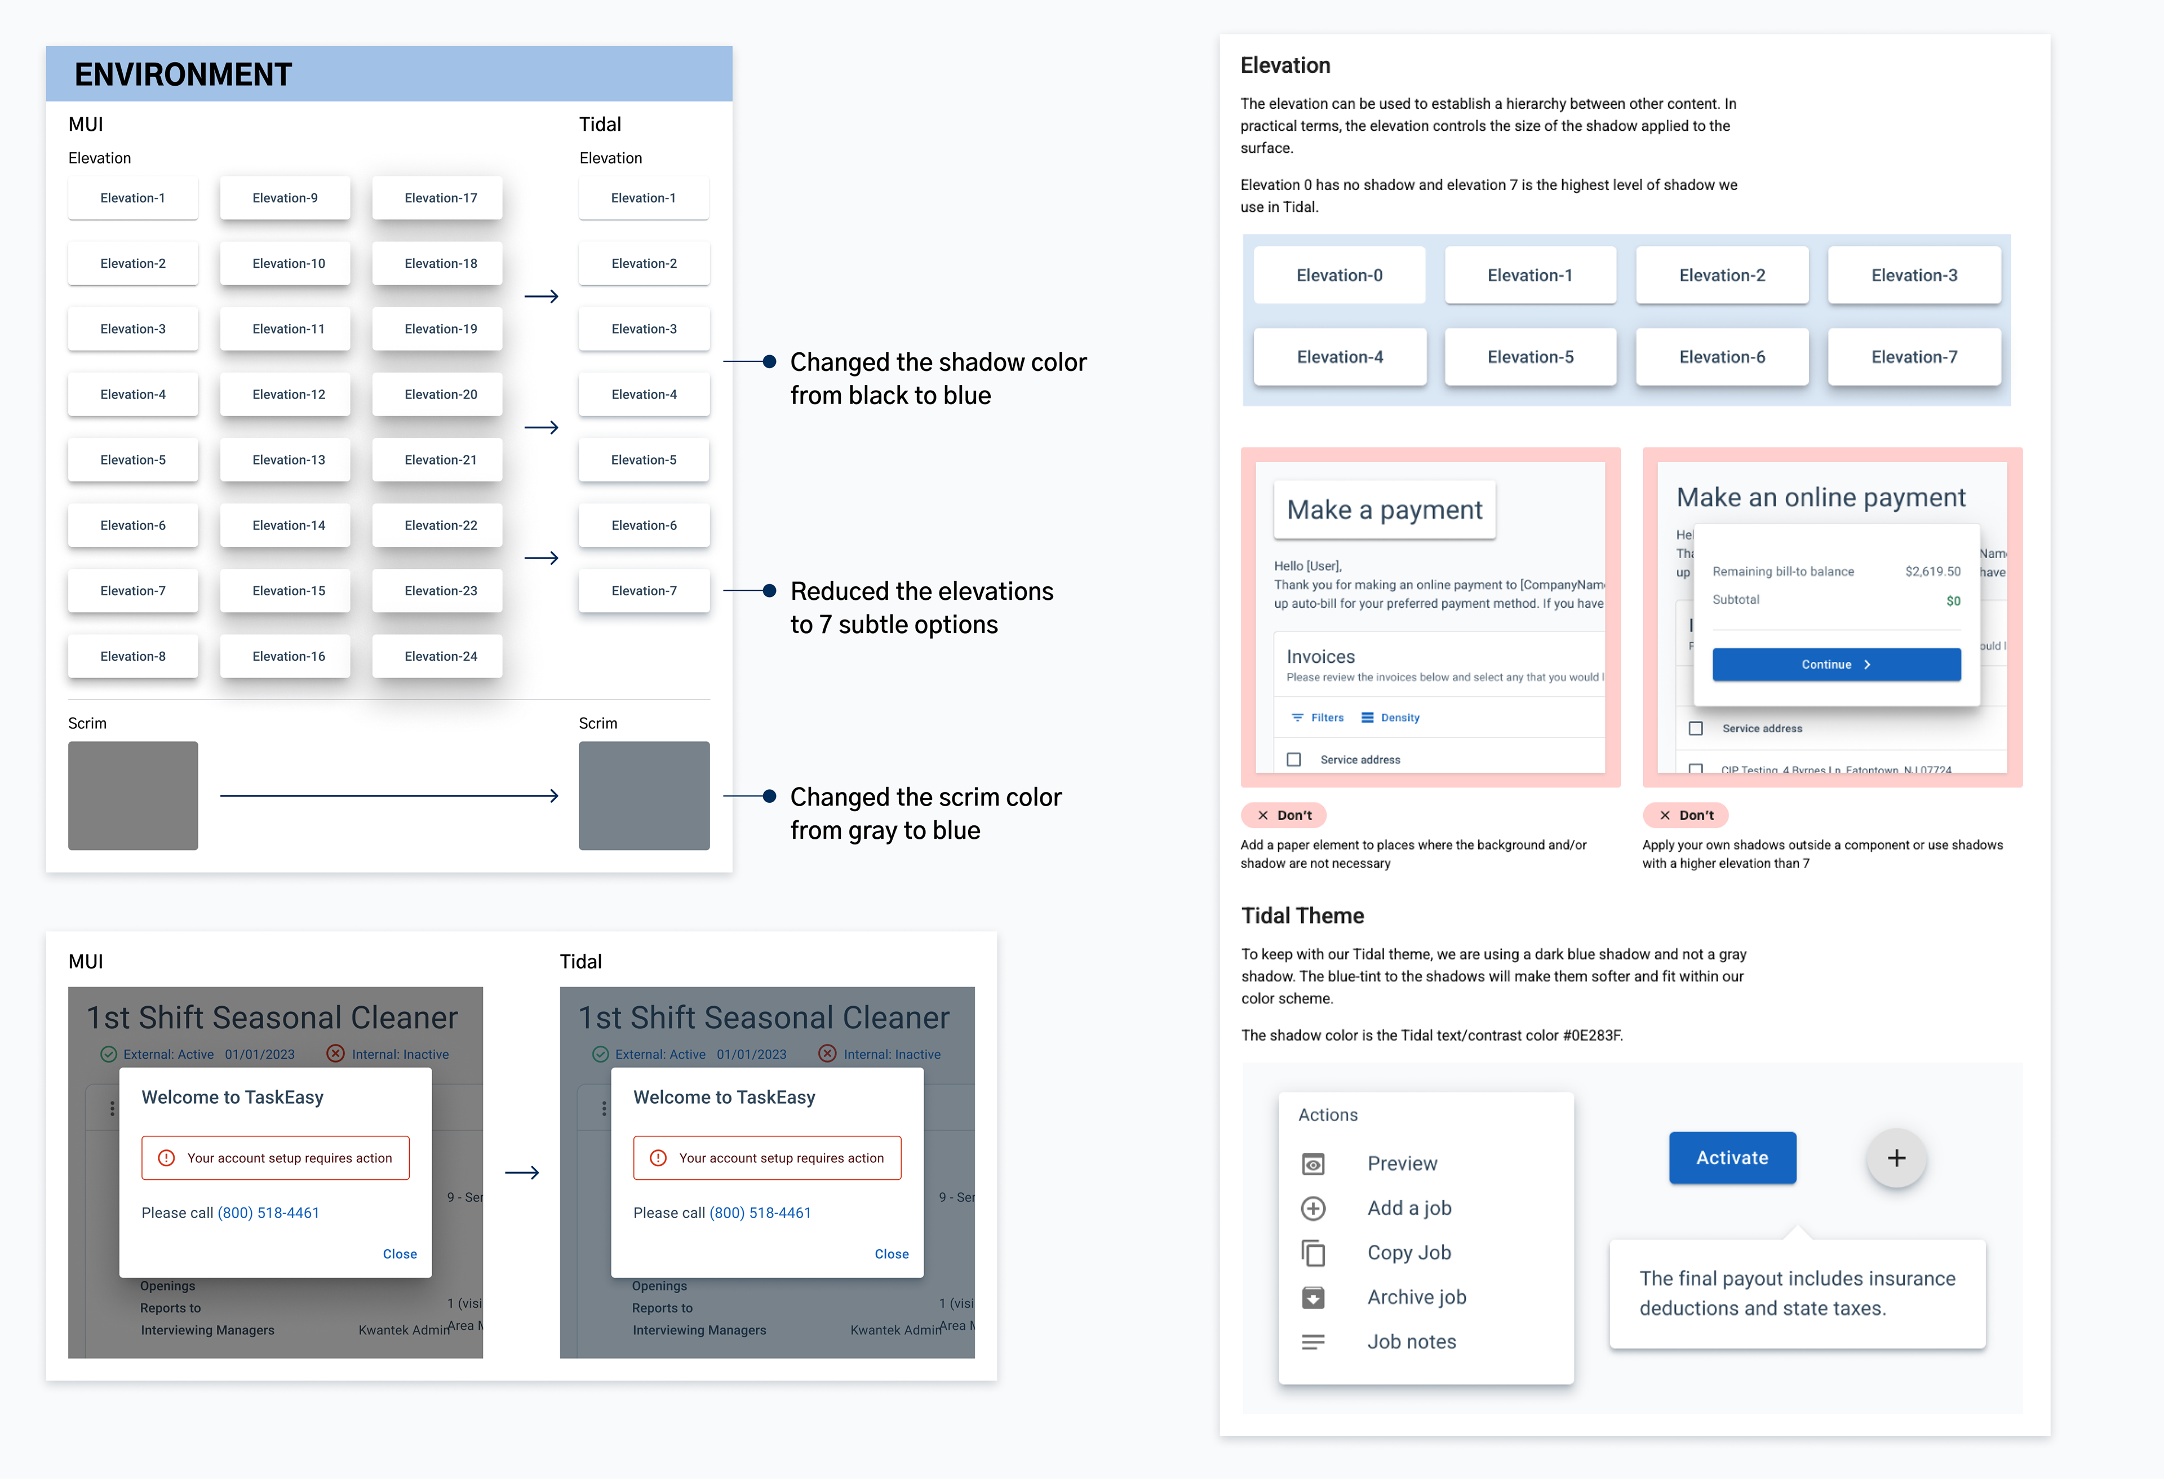The image size is (2164, 1482).
Task: Click the Density icon in Invoices card
Action: click(1367, 718)
